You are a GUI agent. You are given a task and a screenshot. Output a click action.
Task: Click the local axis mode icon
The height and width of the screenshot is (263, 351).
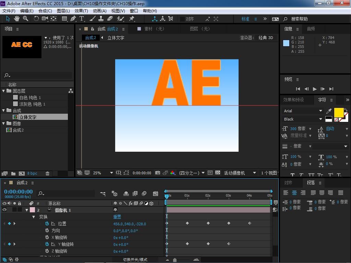(x=155, y=19)
